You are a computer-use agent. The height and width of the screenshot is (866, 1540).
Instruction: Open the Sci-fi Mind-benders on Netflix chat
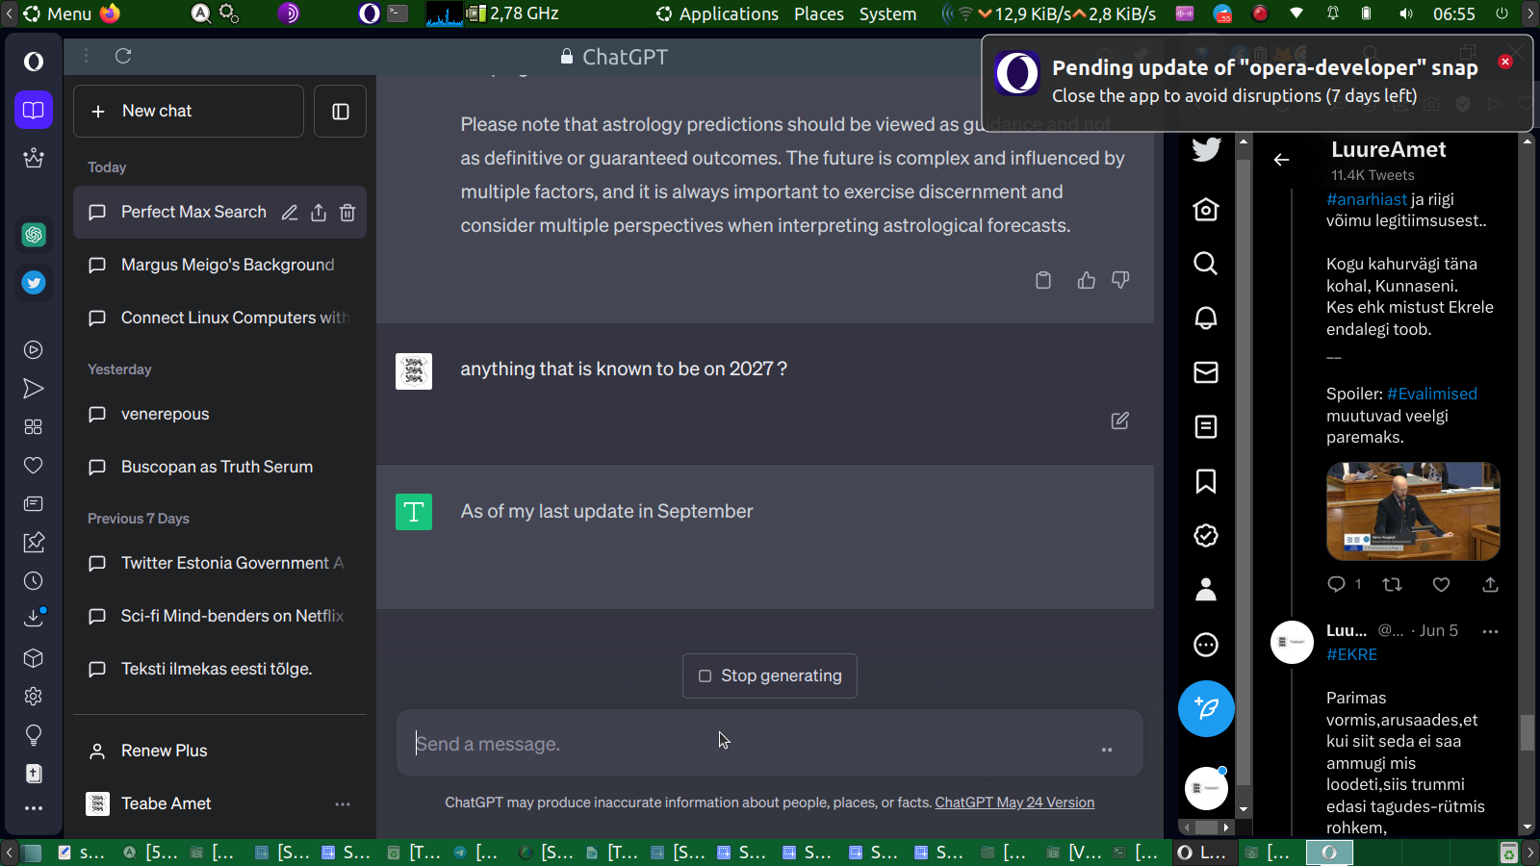(x=219, y=616)
